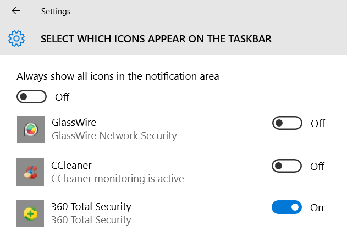
Task: Click the GlassWire app icon
Action: click(x=31, y=129)
